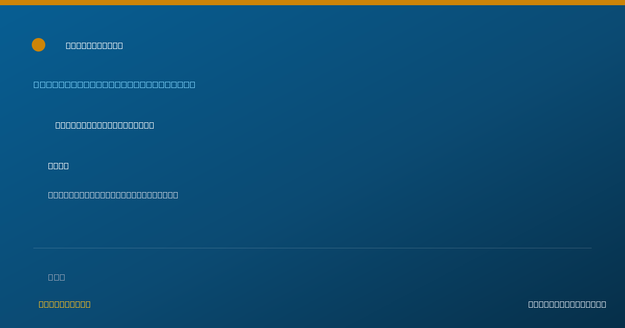Click the long white description line
625x328 pixels.
[x=113, y=195]
